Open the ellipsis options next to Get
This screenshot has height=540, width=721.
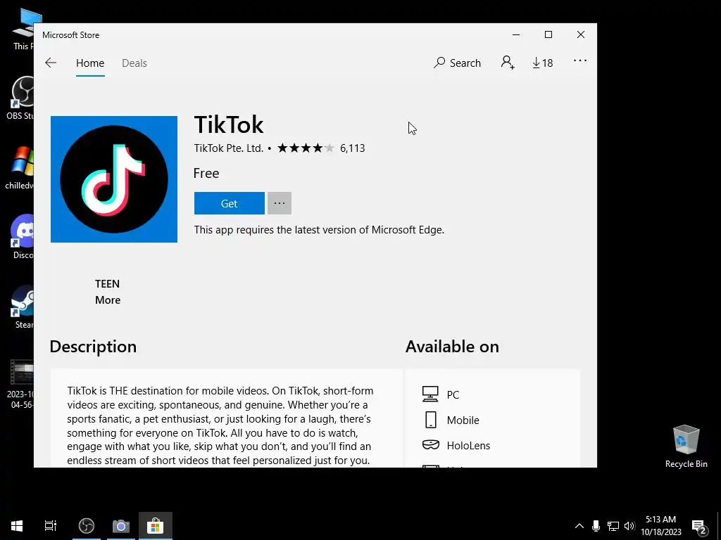point(280,203)
